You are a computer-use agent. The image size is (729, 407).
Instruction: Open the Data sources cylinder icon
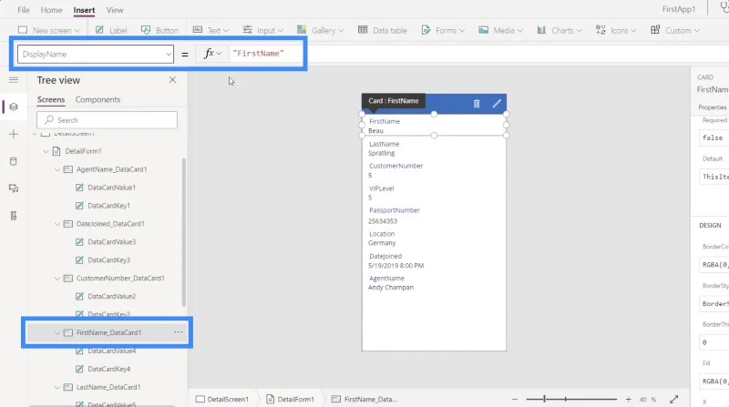(14, 161)
